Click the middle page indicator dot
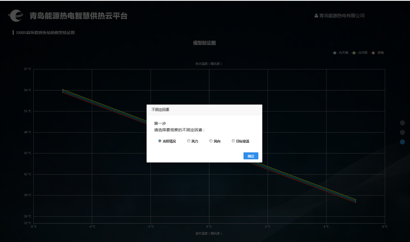Viewport: 410px width, 242px height. [x=402, y=132]
